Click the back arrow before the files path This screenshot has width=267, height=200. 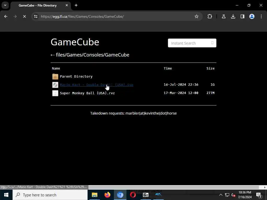pyautogui.click(x=52, y=55)
